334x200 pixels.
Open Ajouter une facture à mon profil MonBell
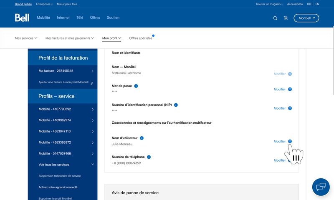tap(63, 82)
